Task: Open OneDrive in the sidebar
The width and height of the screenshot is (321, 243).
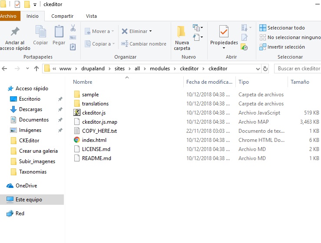Action: click(26, 186)
